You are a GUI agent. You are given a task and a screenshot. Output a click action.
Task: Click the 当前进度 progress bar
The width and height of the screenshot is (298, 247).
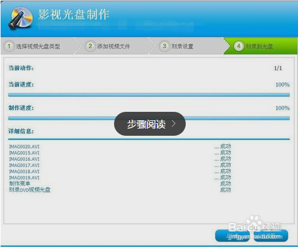tap(149, 95)
